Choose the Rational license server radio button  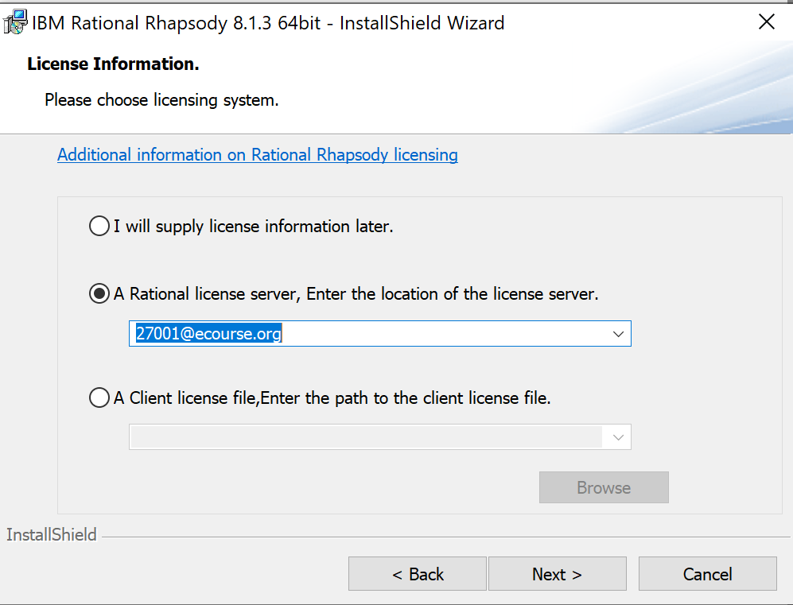pos(99,294)
